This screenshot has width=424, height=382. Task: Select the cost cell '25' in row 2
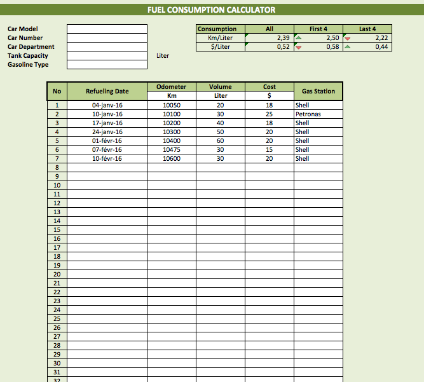270,114
